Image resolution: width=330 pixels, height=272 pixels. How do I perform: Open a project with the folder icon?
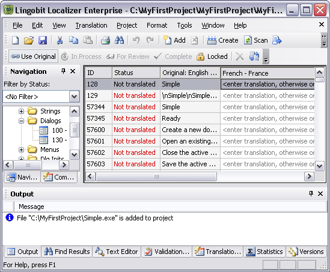tap(29, 40)
